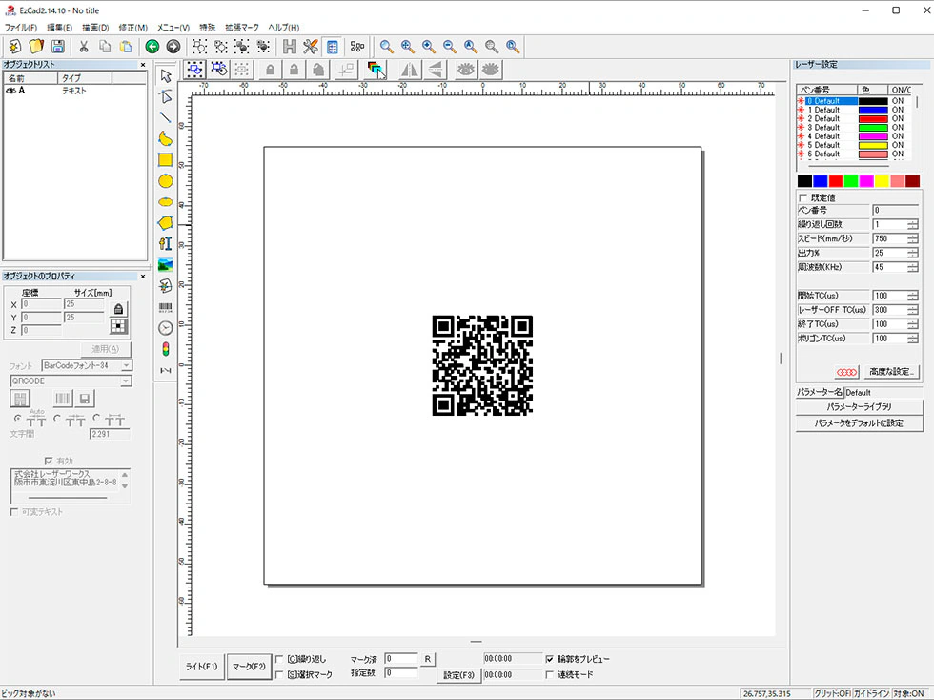Screen dimensions: 934x700
Task: Open the 編集(E) menu
Action: 59,28
